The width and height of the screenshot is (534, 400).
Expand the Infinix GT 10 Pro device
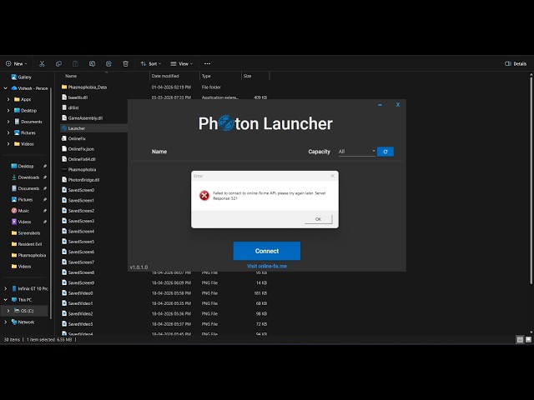coord(5,288)
